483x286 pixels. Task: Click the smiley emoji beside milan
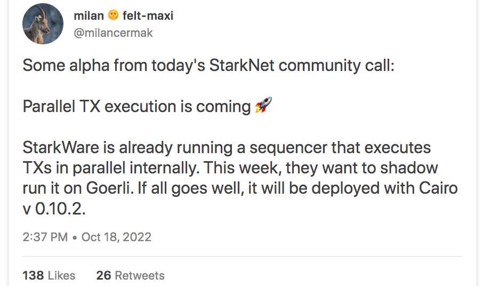coord(113,15)
